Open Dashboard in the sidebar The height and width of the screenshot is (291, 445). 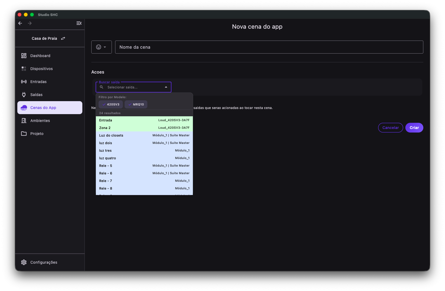pos(50,56)
